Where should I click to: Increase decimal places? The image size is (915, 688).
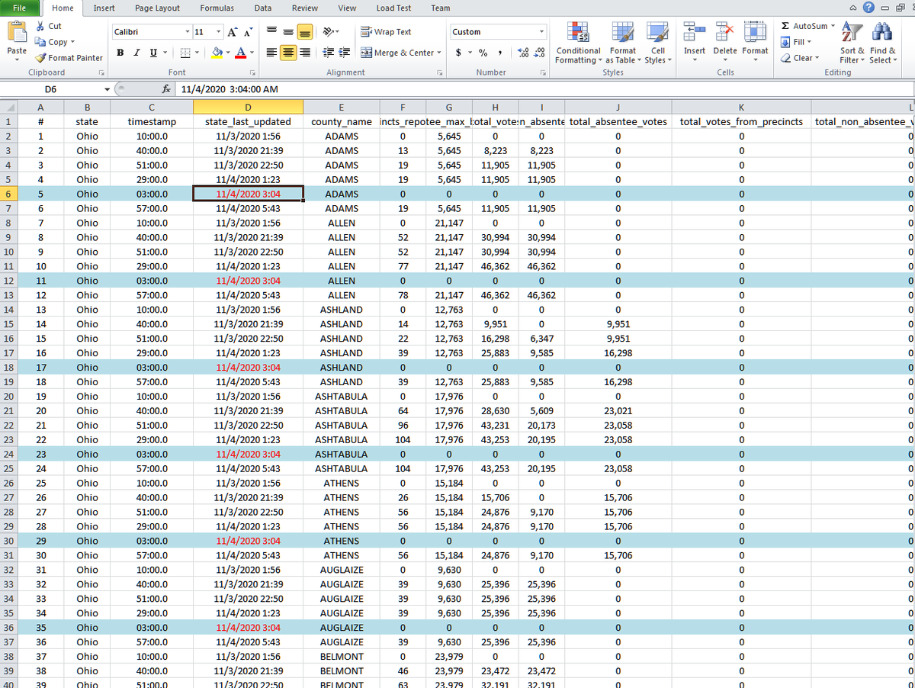[x=523, y=53]
